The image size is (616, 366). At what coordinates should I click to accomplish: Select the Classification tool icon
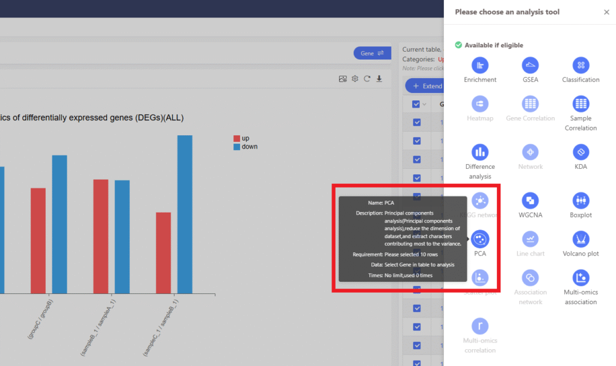581,66
